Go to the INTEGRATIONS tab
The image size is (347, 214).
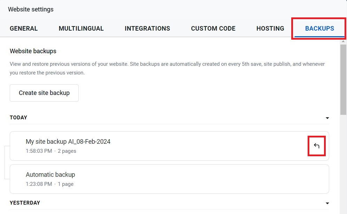click(147, 29)
